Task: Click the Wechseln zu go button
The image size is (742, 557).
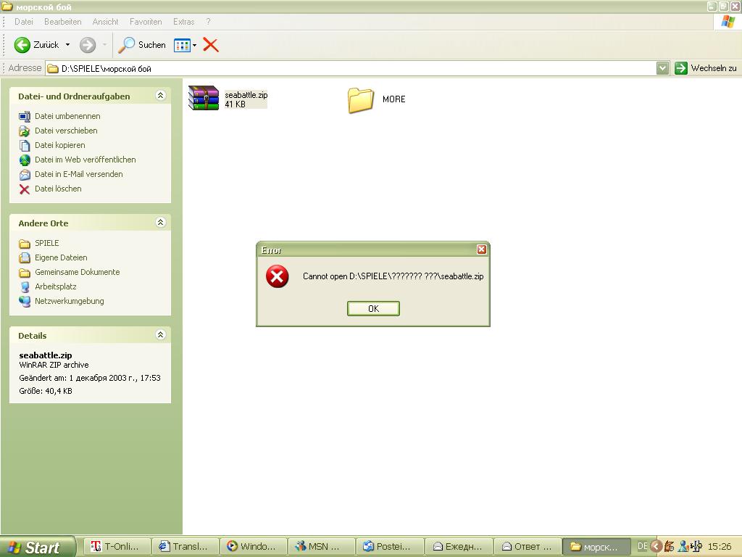Action: click(706, 68)
